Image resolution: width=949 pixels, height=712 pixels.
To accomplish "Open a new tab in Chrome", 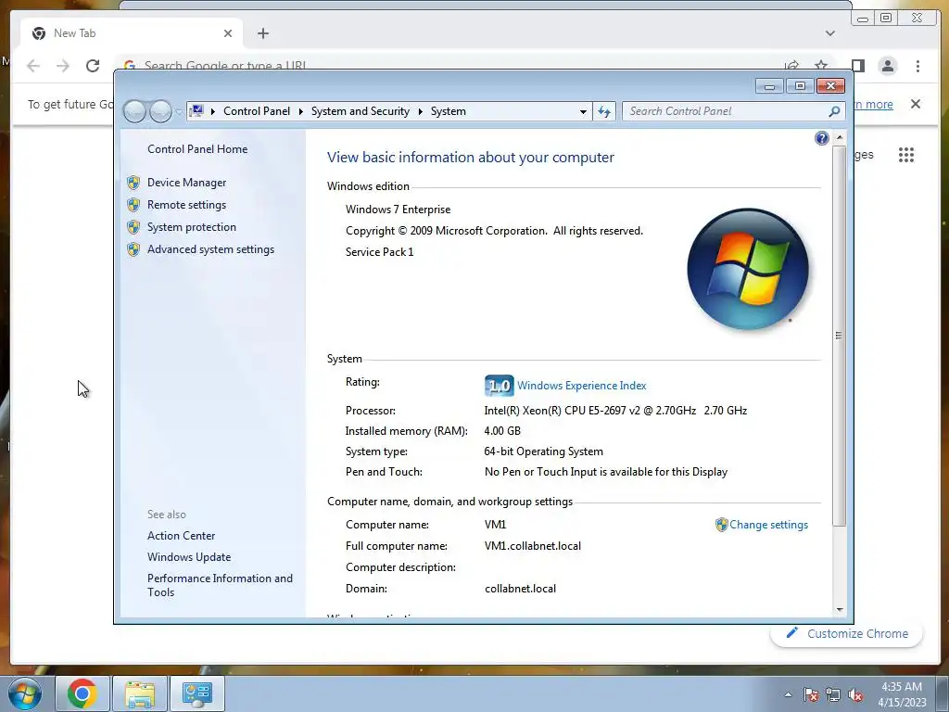I will point(262,33).
